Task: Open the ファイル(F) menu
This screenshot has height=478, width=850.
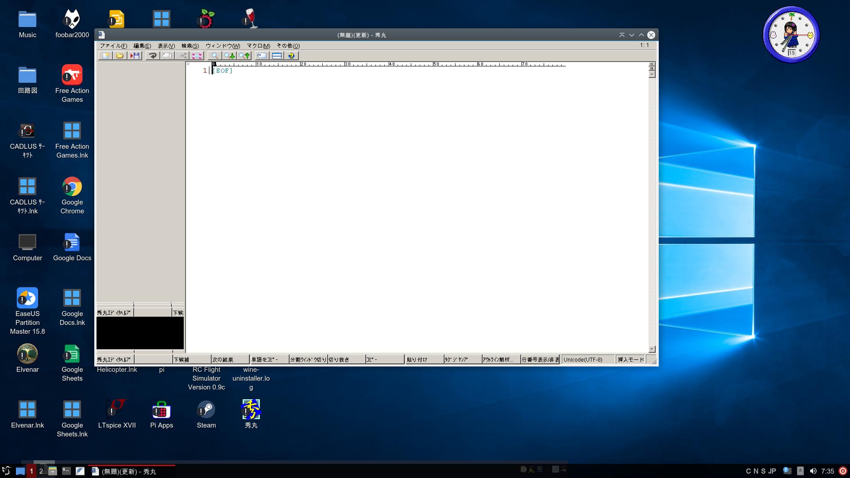Action: pyautogui.click(x=113, y=46)
